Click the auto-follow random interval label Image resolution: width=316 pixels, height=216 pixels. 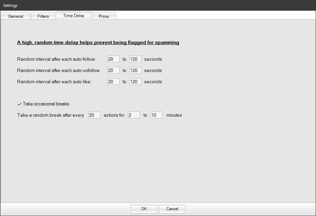[56, 59]
